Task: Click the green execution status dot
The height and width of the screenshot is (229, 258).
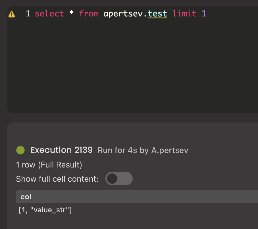Action: click(20, 150)
